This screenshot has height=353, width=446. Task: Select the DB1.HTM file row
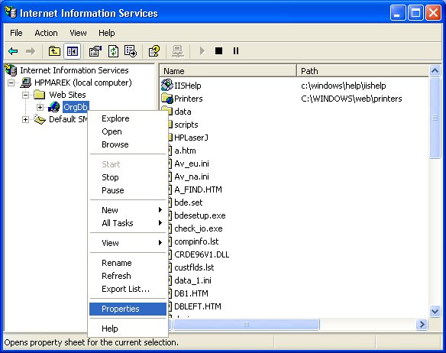(191, 293)
